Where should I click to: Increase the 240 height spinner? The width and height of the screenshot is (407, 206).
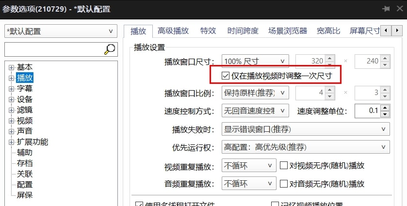tap(385, 58)
